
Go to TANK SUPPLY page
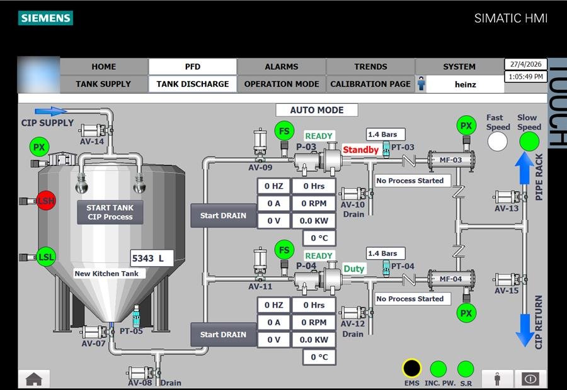point(104,84)
